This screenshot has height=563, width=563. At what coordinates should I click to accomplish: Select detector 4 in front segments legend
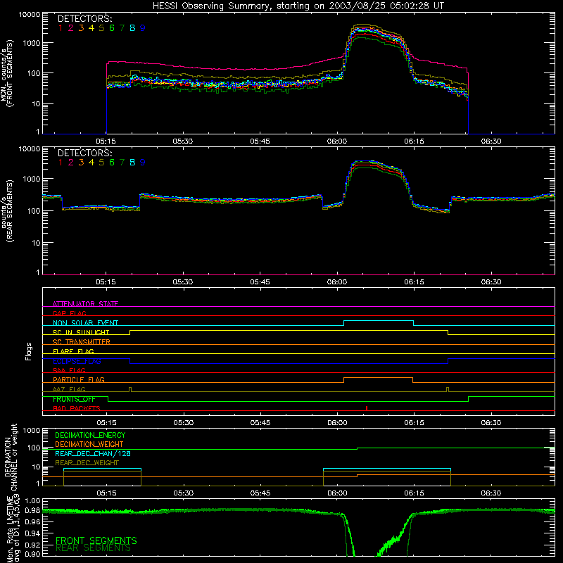pos(91,28)
